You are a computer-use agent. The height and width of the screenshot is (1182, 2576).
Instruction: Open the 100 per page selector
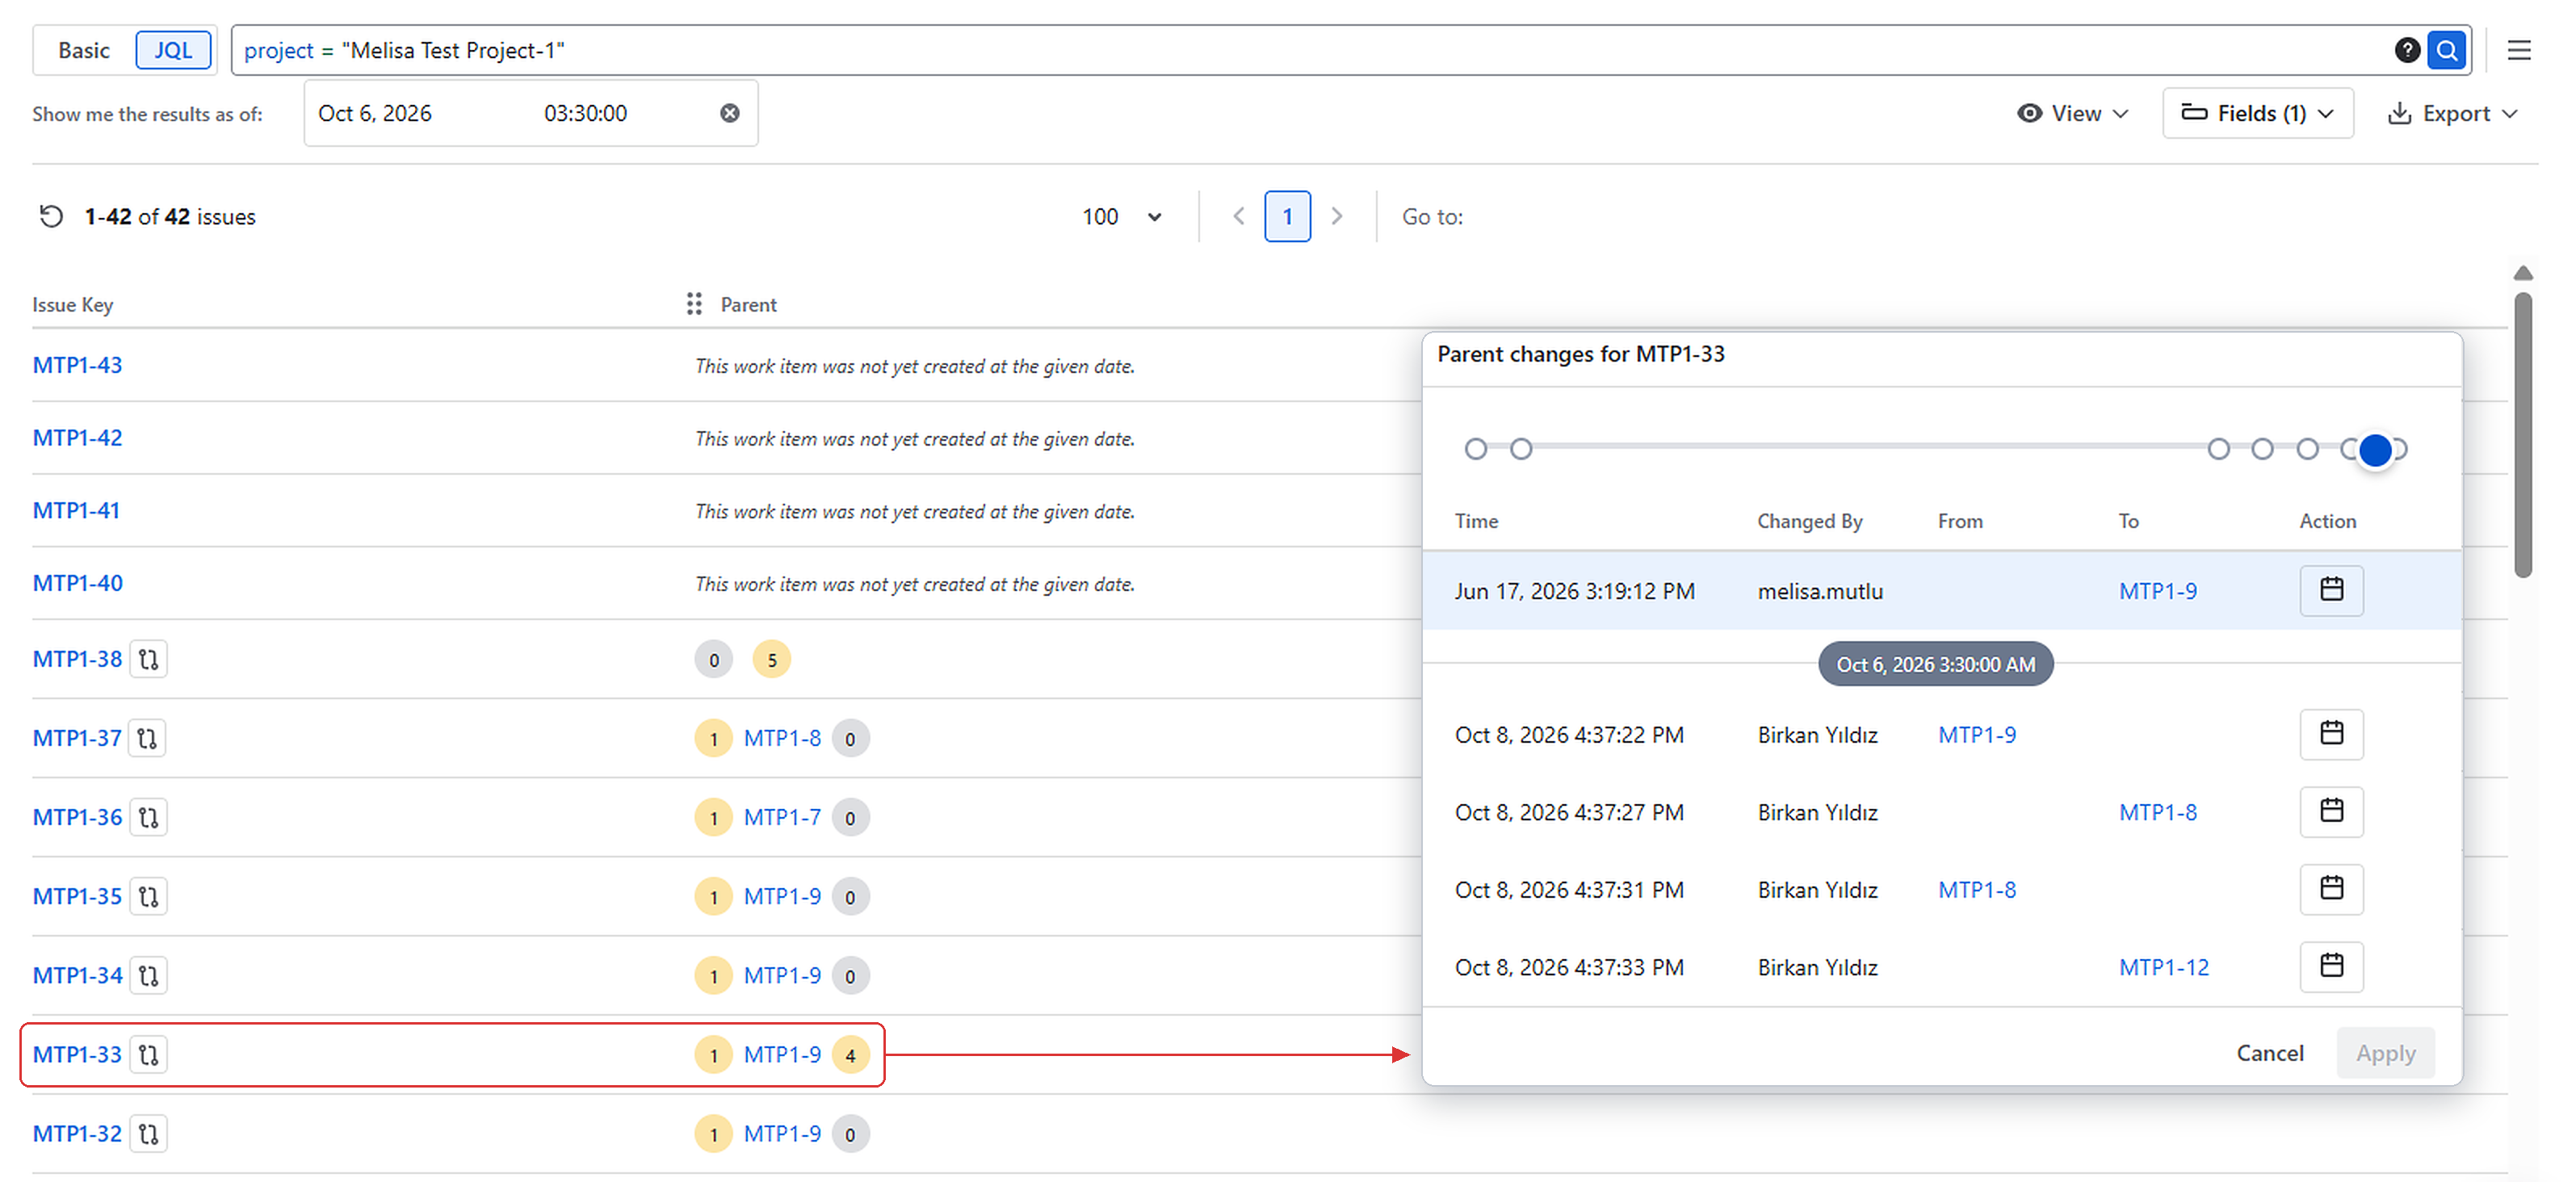tap(1121, 216)
